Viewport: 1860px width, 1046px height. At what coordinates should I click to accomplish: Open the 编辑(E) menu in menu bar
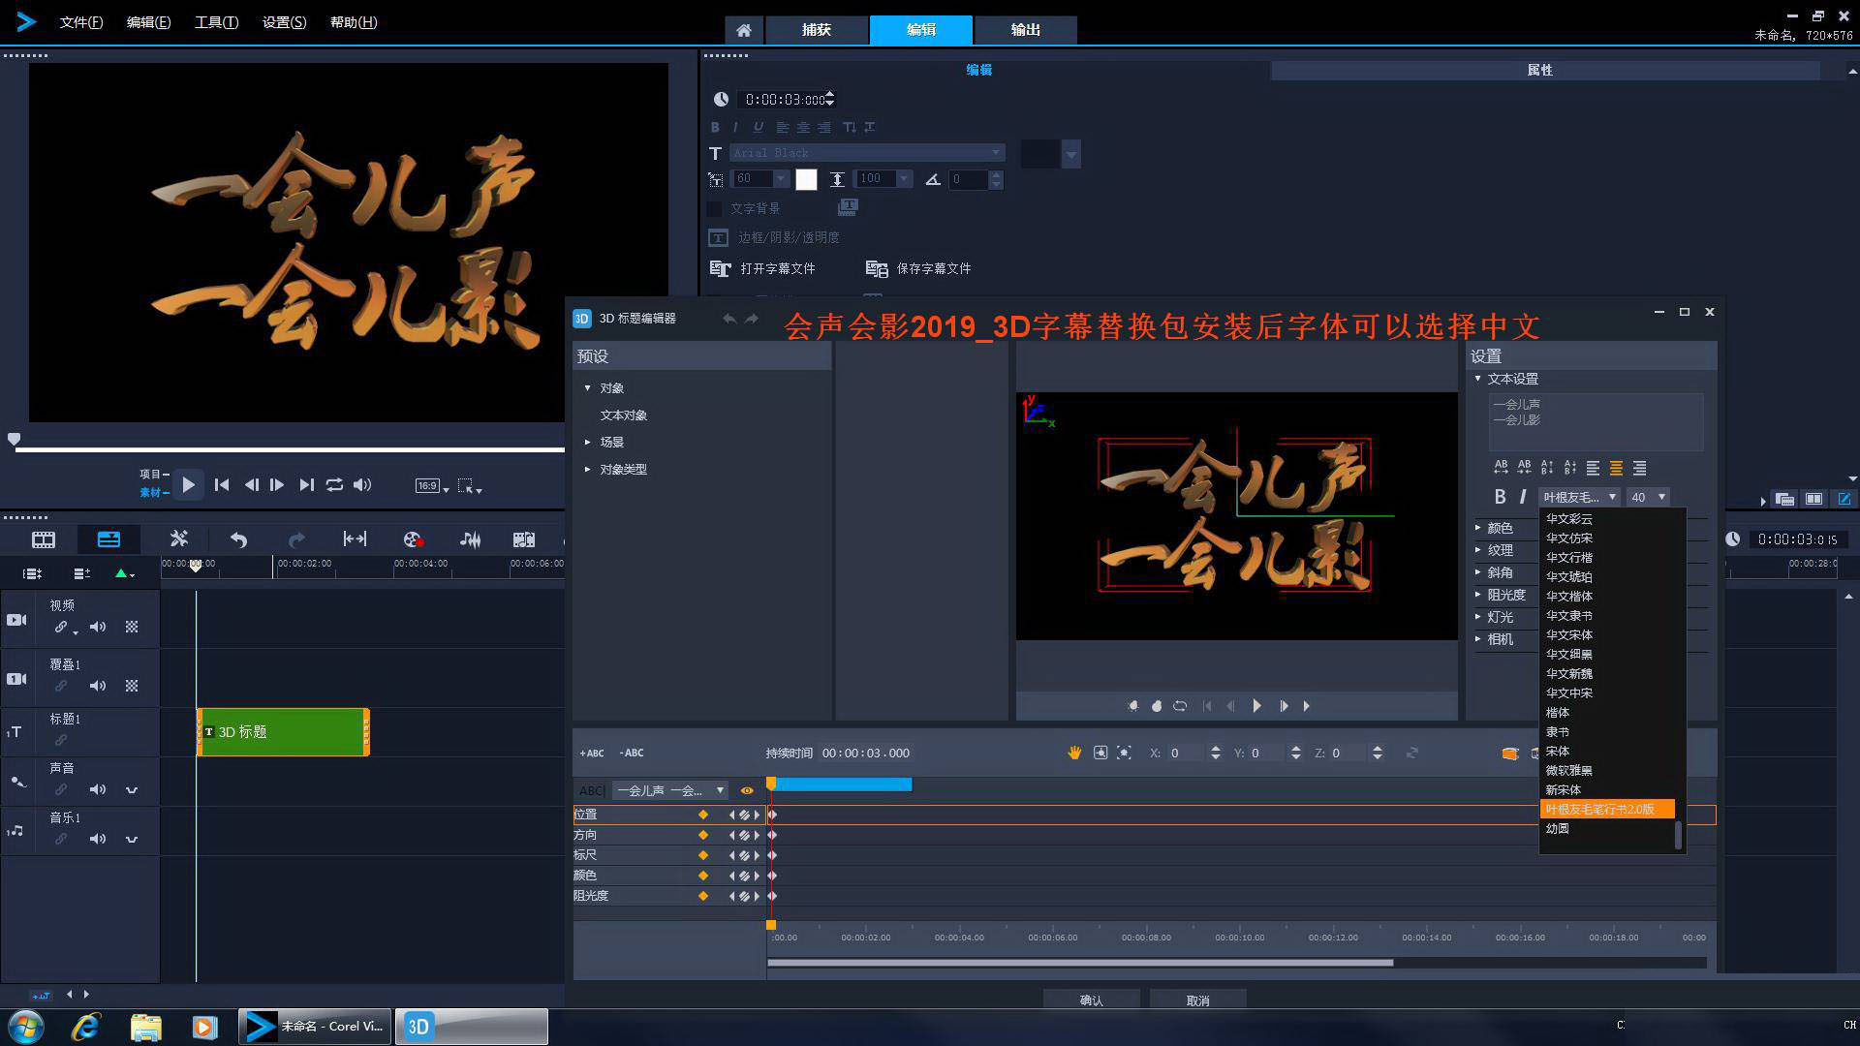tap(148, 22)
